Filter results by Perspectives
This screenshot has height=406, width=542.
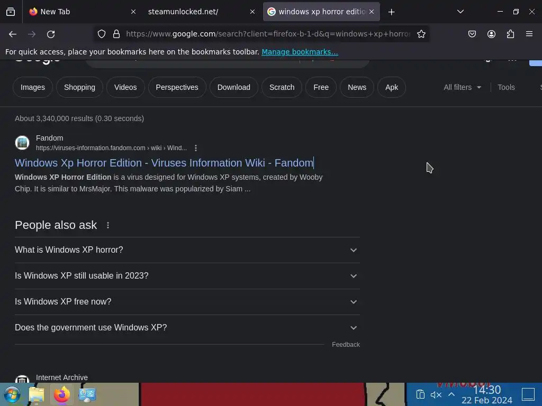pos(177,87)
